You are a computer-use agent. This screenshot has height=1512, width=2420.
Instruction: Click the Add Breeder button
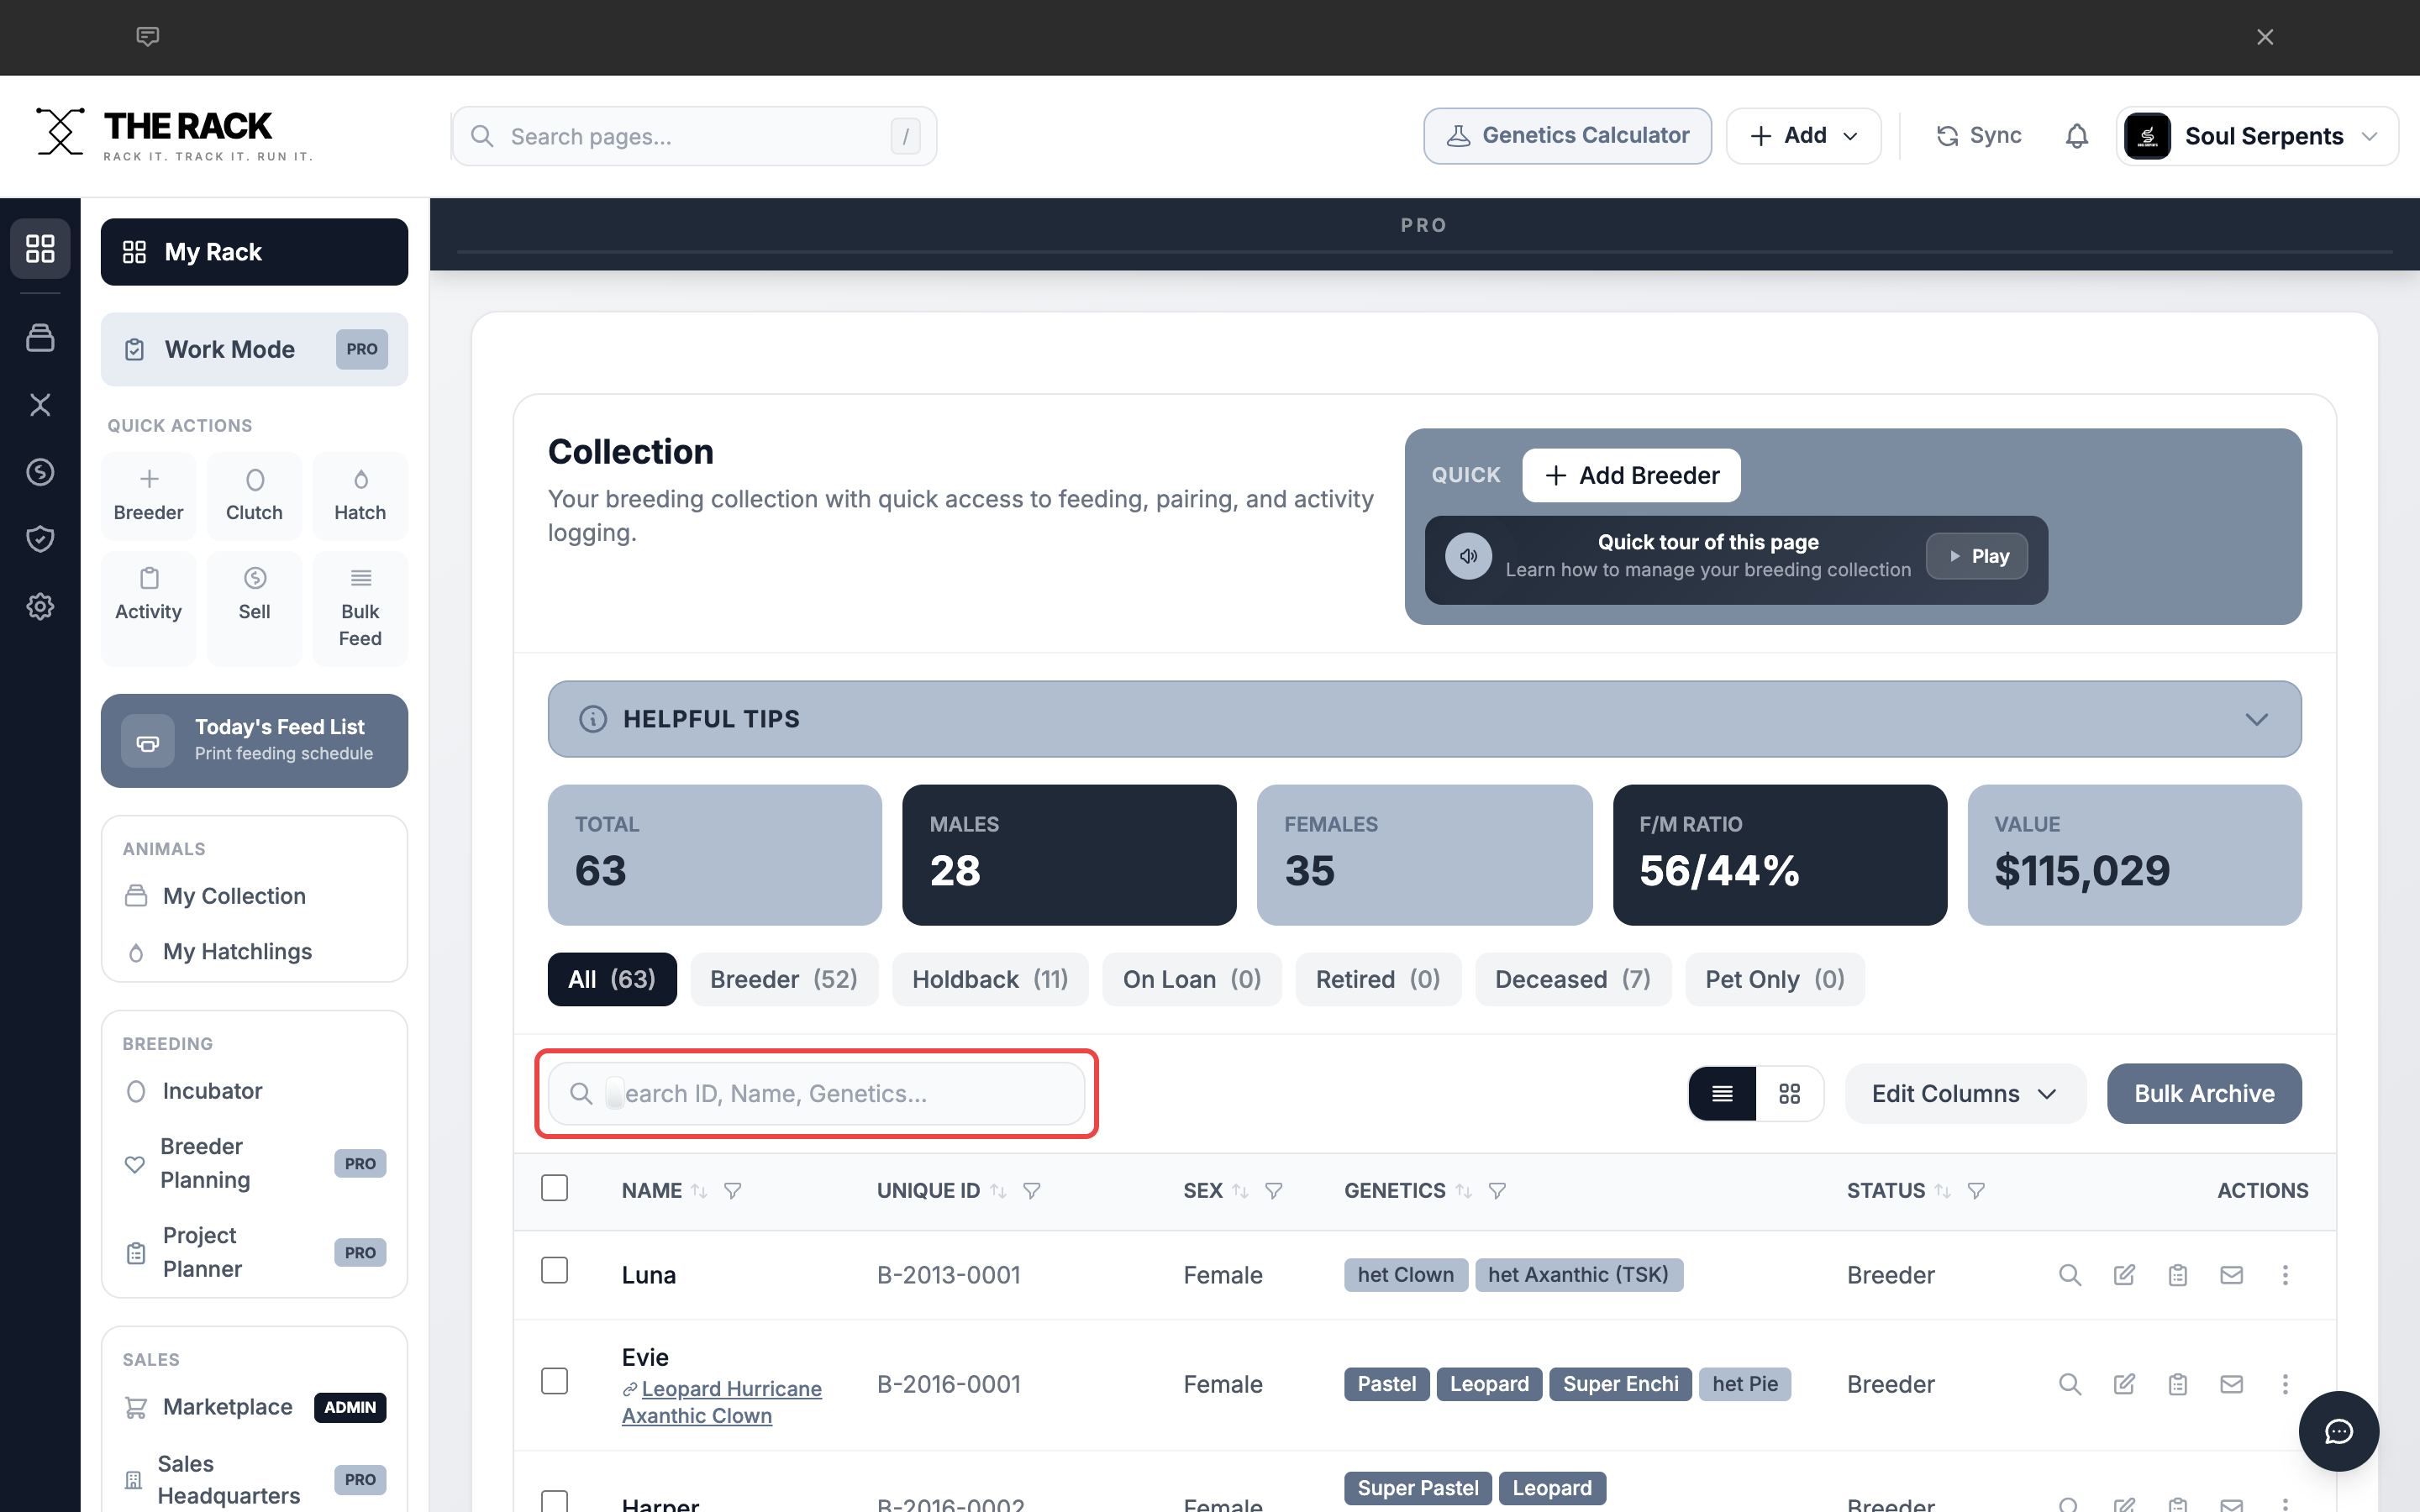point(1631,476)
